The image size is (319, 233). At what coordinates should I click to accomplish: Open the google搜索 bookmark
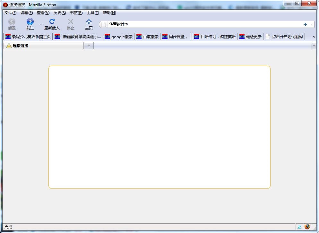click(119, 37)
